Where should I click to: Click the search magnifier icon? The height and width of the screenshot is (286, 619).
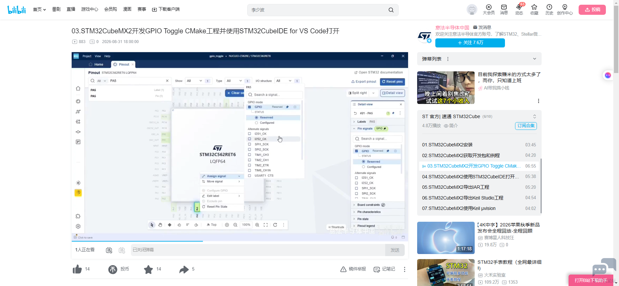pyautogui.click(x=391, y=10)
